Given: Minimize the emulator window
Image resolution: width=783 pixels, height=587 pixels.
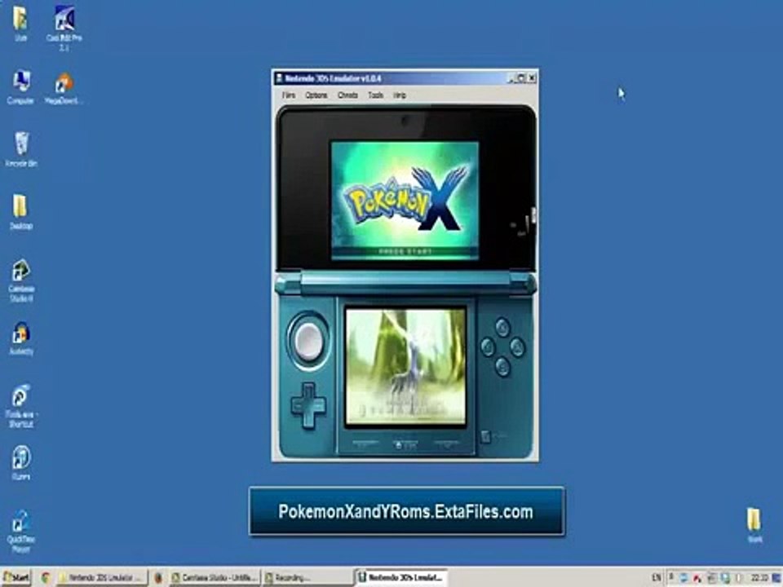Looking at the screenshot, I should [511, 78].
